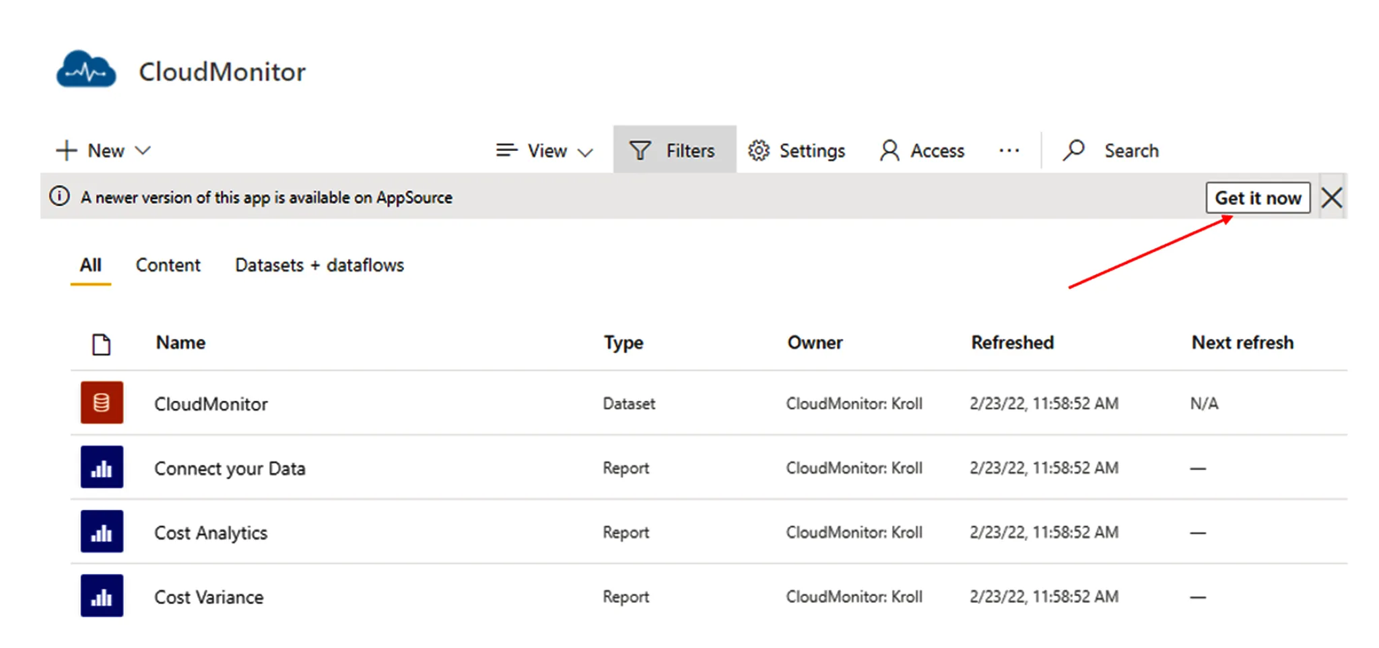
Task: Click the CloudMonitor workspace title
Action: [222, 71]
